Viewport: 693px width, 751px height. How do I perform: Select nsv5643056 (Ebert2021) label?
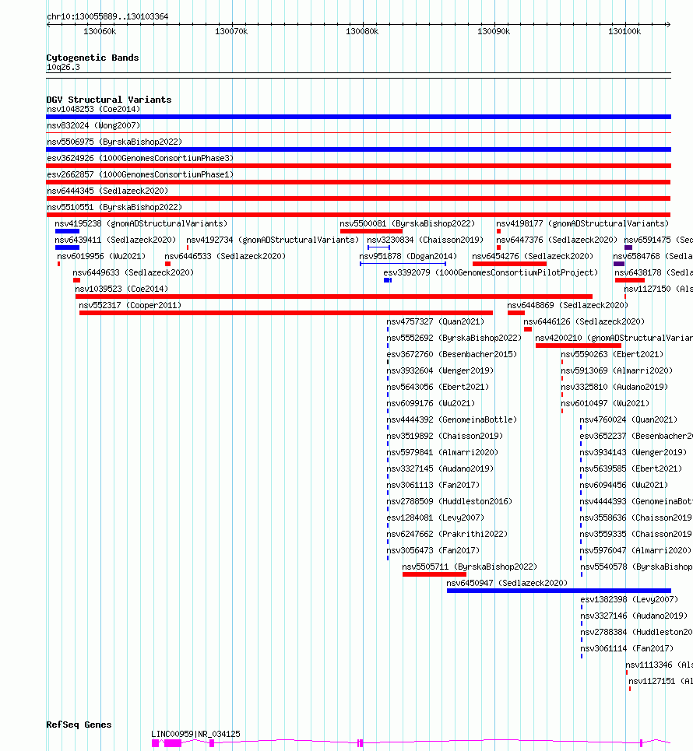click(438, 387)
